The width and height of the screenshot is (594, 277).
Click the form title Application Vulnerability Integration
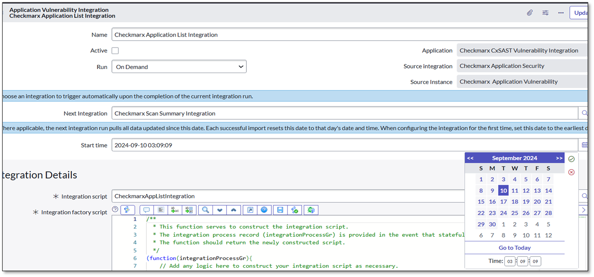pyautogui.click(x=59, y=10)
